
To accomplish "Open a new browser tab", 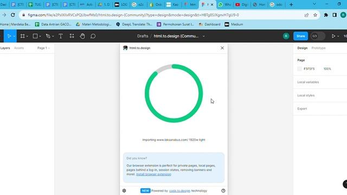I will [291, 5].
